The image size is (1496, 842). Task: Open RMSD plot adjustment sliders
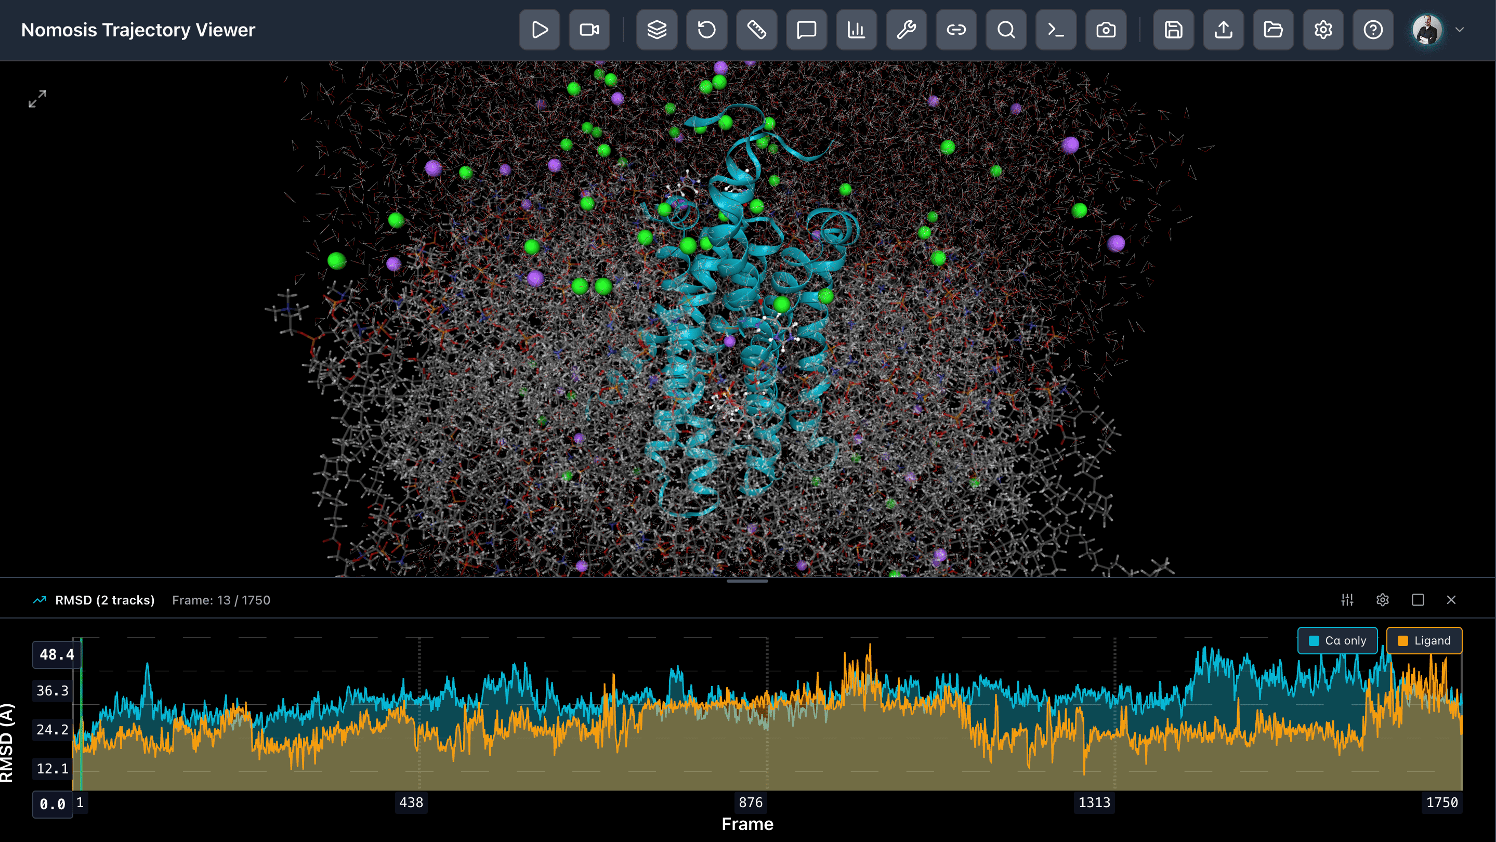[x=1347, y=600]
